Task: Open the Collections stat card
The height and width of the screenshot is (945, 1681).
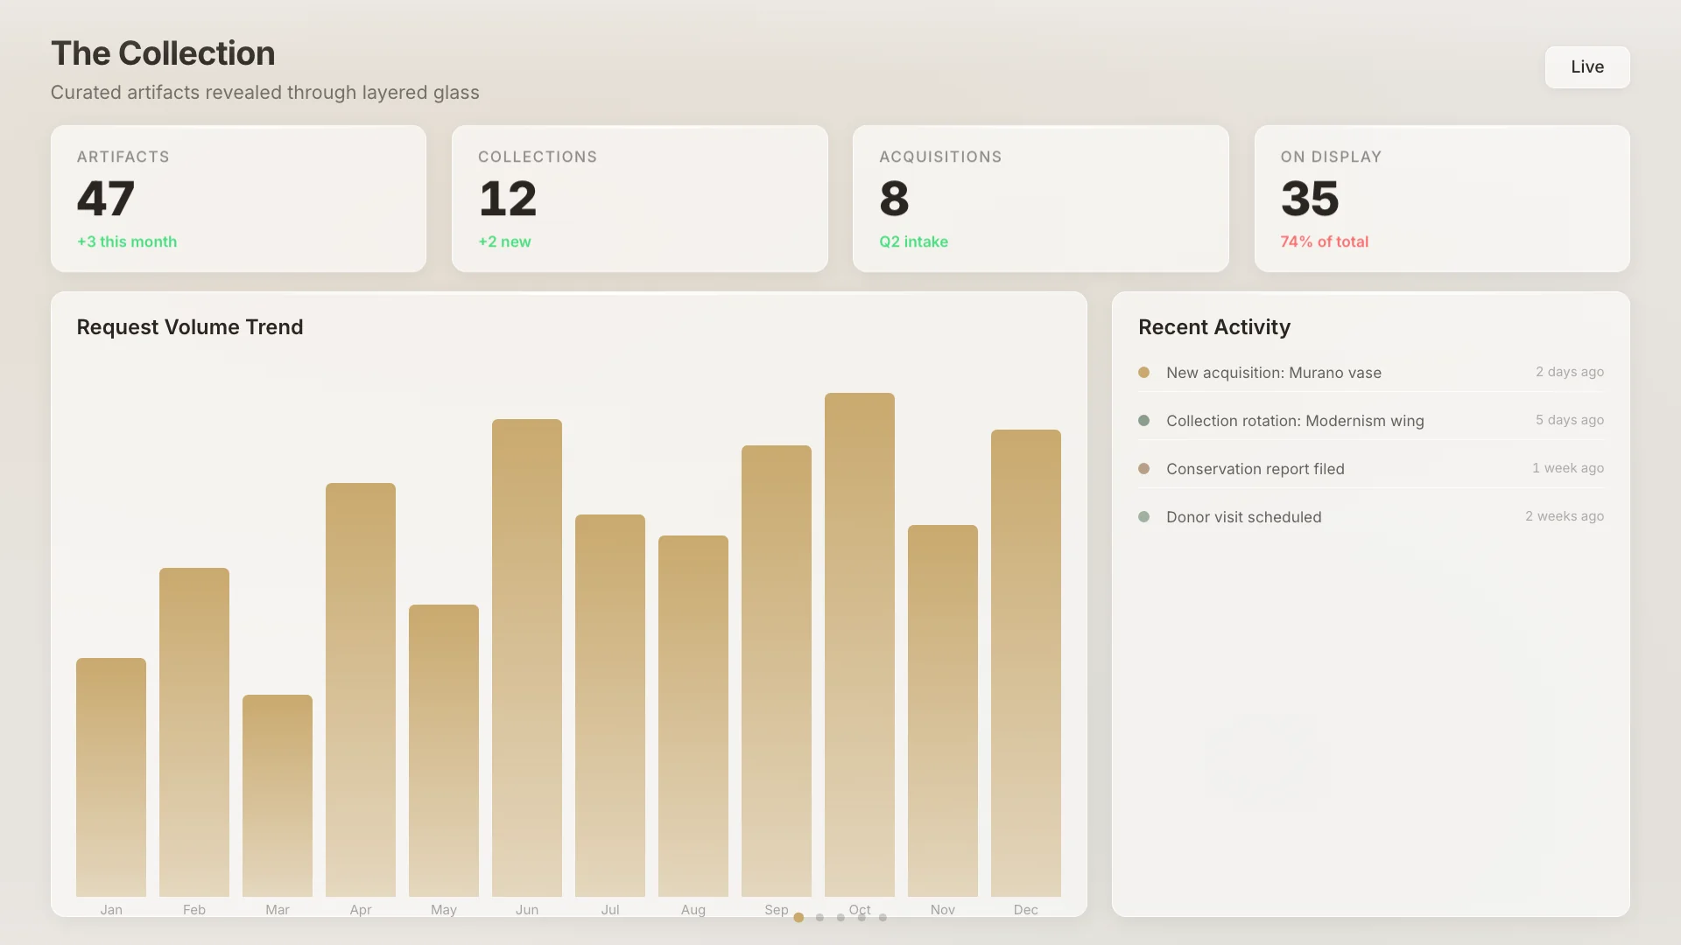Action: [x=639, y=199]
